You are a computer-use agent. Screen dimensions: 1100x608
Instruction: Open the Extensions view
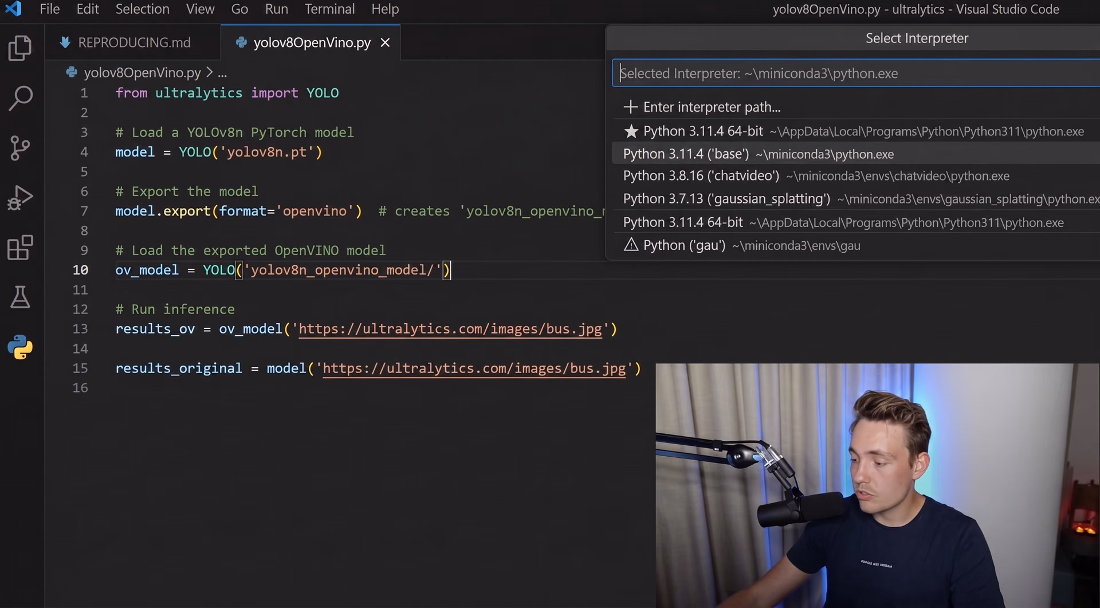point(21,248)
